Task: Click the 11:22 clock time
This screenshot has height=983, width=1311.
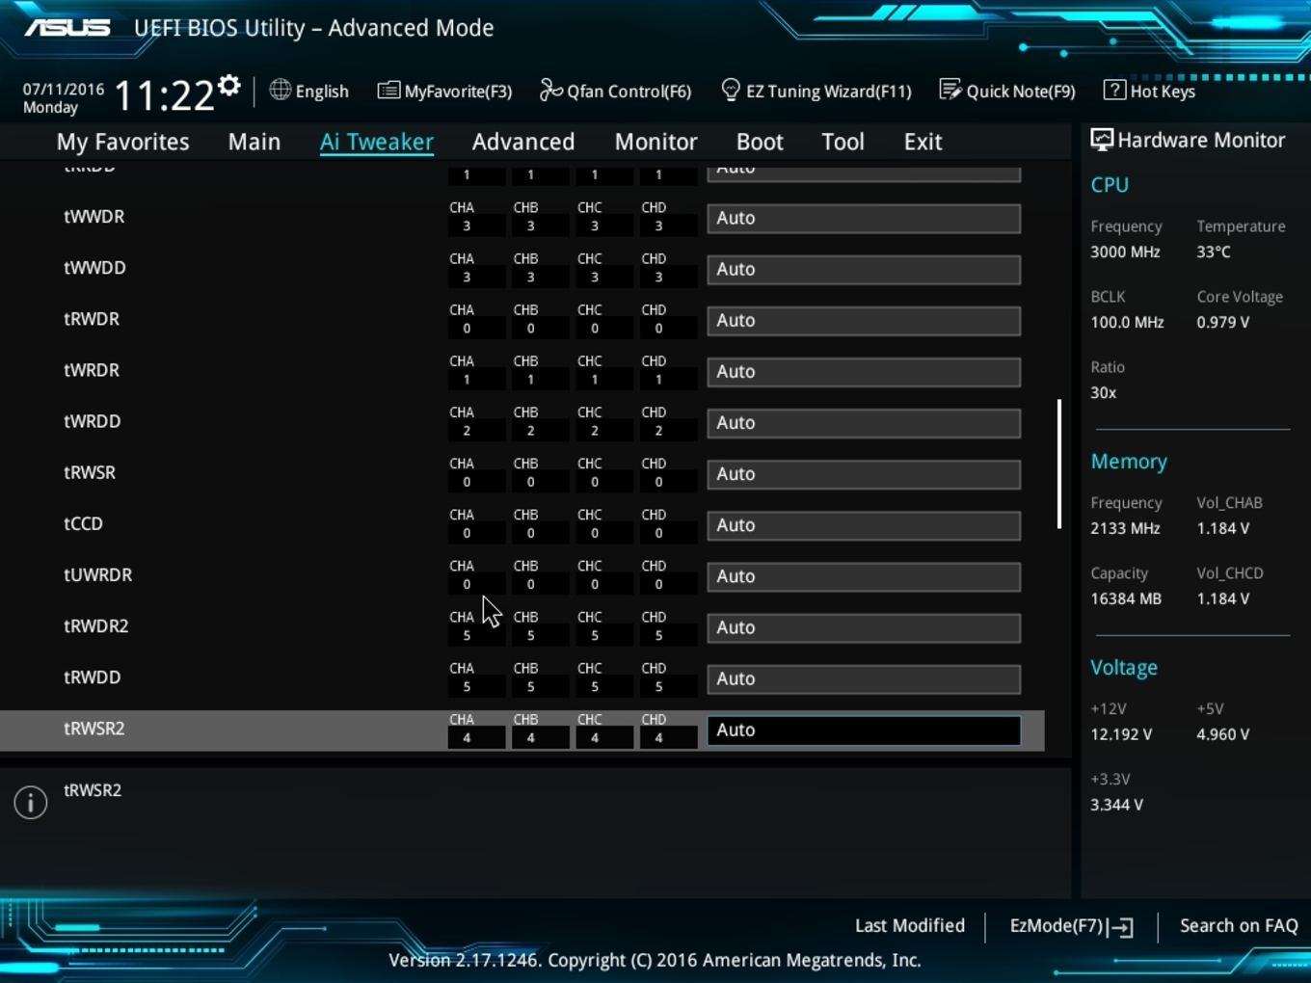Action: pos(164,95)
